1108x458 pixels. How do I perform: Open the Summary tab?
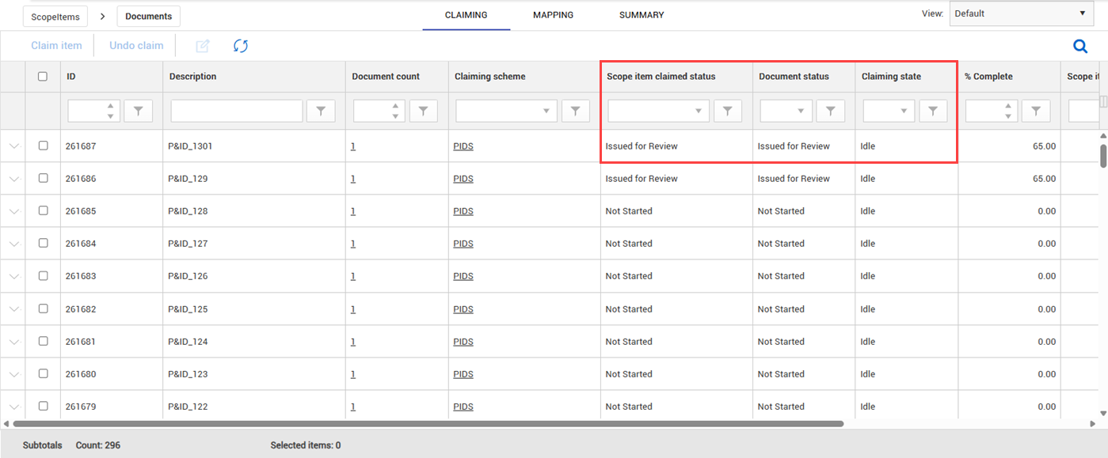coord(642,15)
